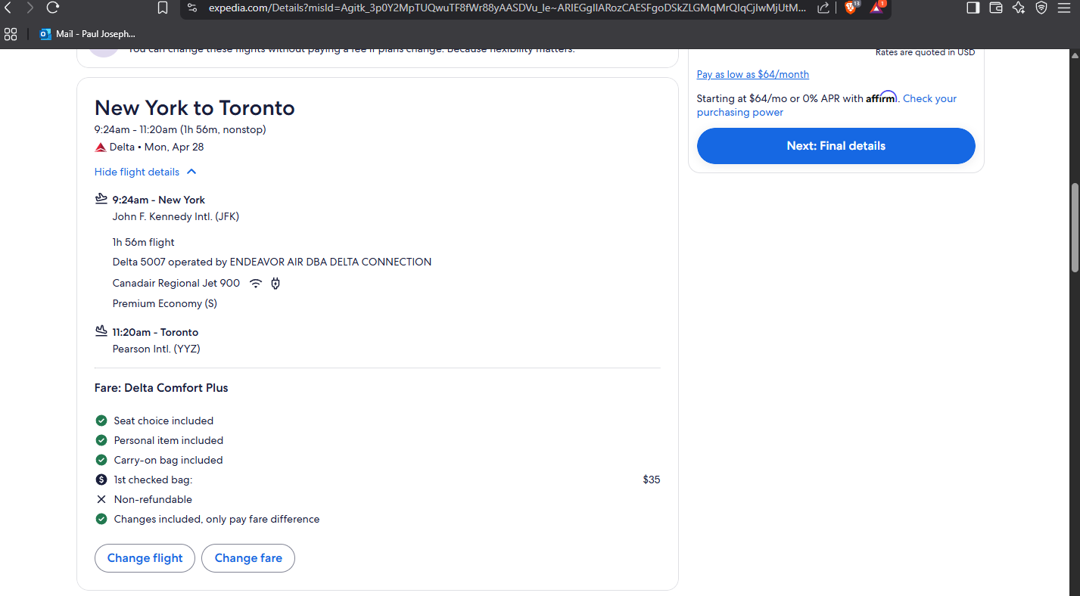Screen dimensions: 1080x596
Task: Open Brave Shields lion icon
Action: pos(851,8)
